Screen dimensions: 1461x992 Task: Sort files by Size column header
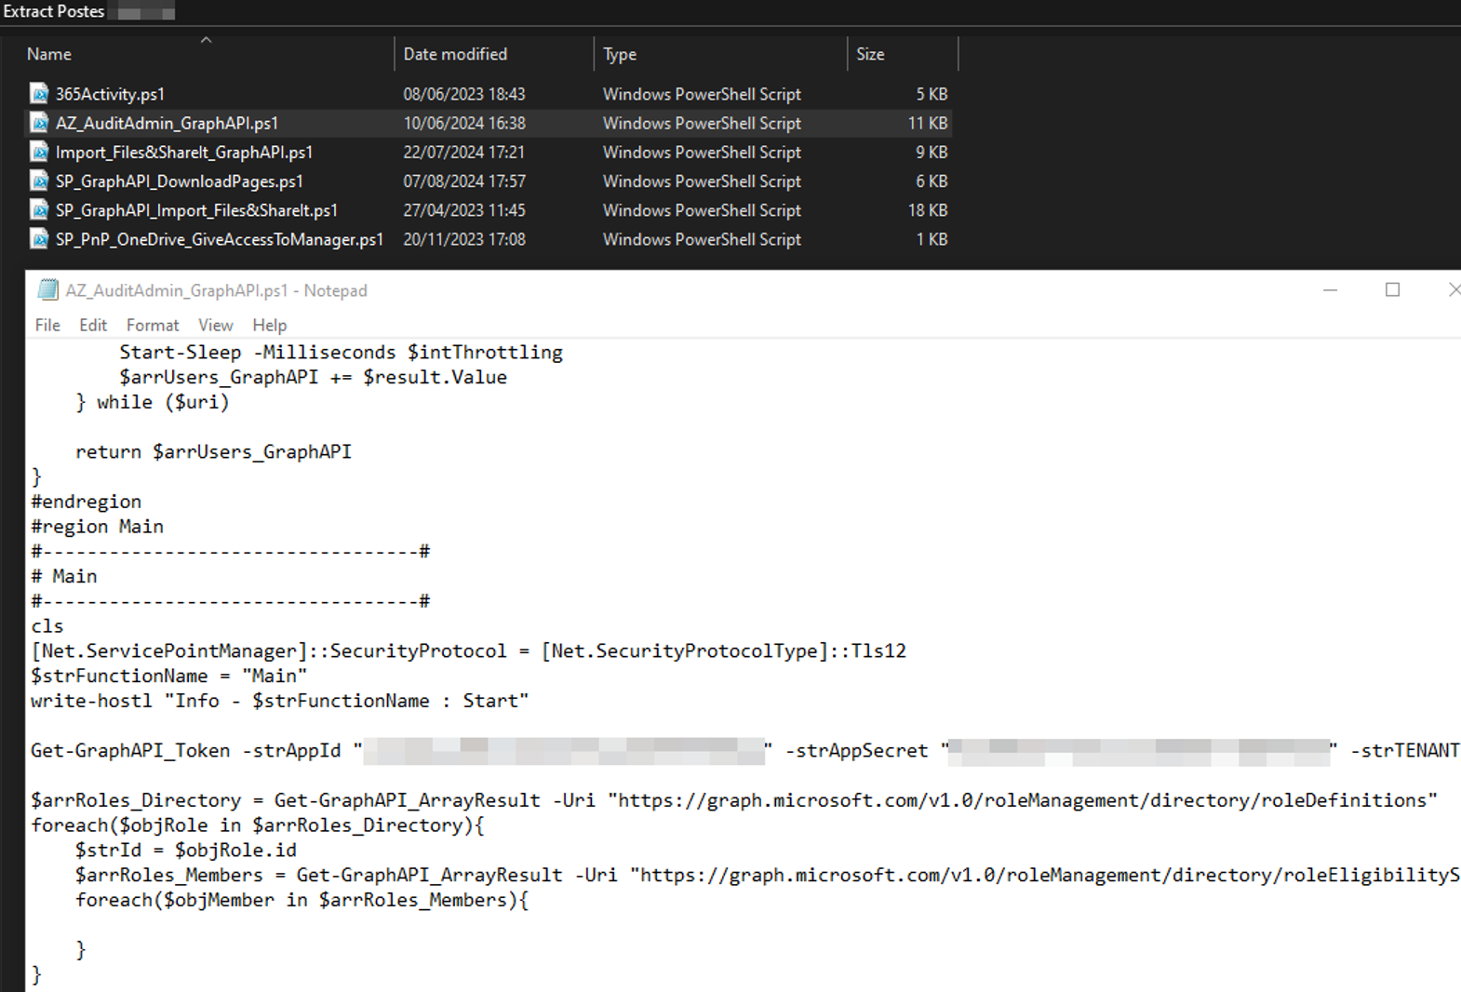(x=870, y=54)
